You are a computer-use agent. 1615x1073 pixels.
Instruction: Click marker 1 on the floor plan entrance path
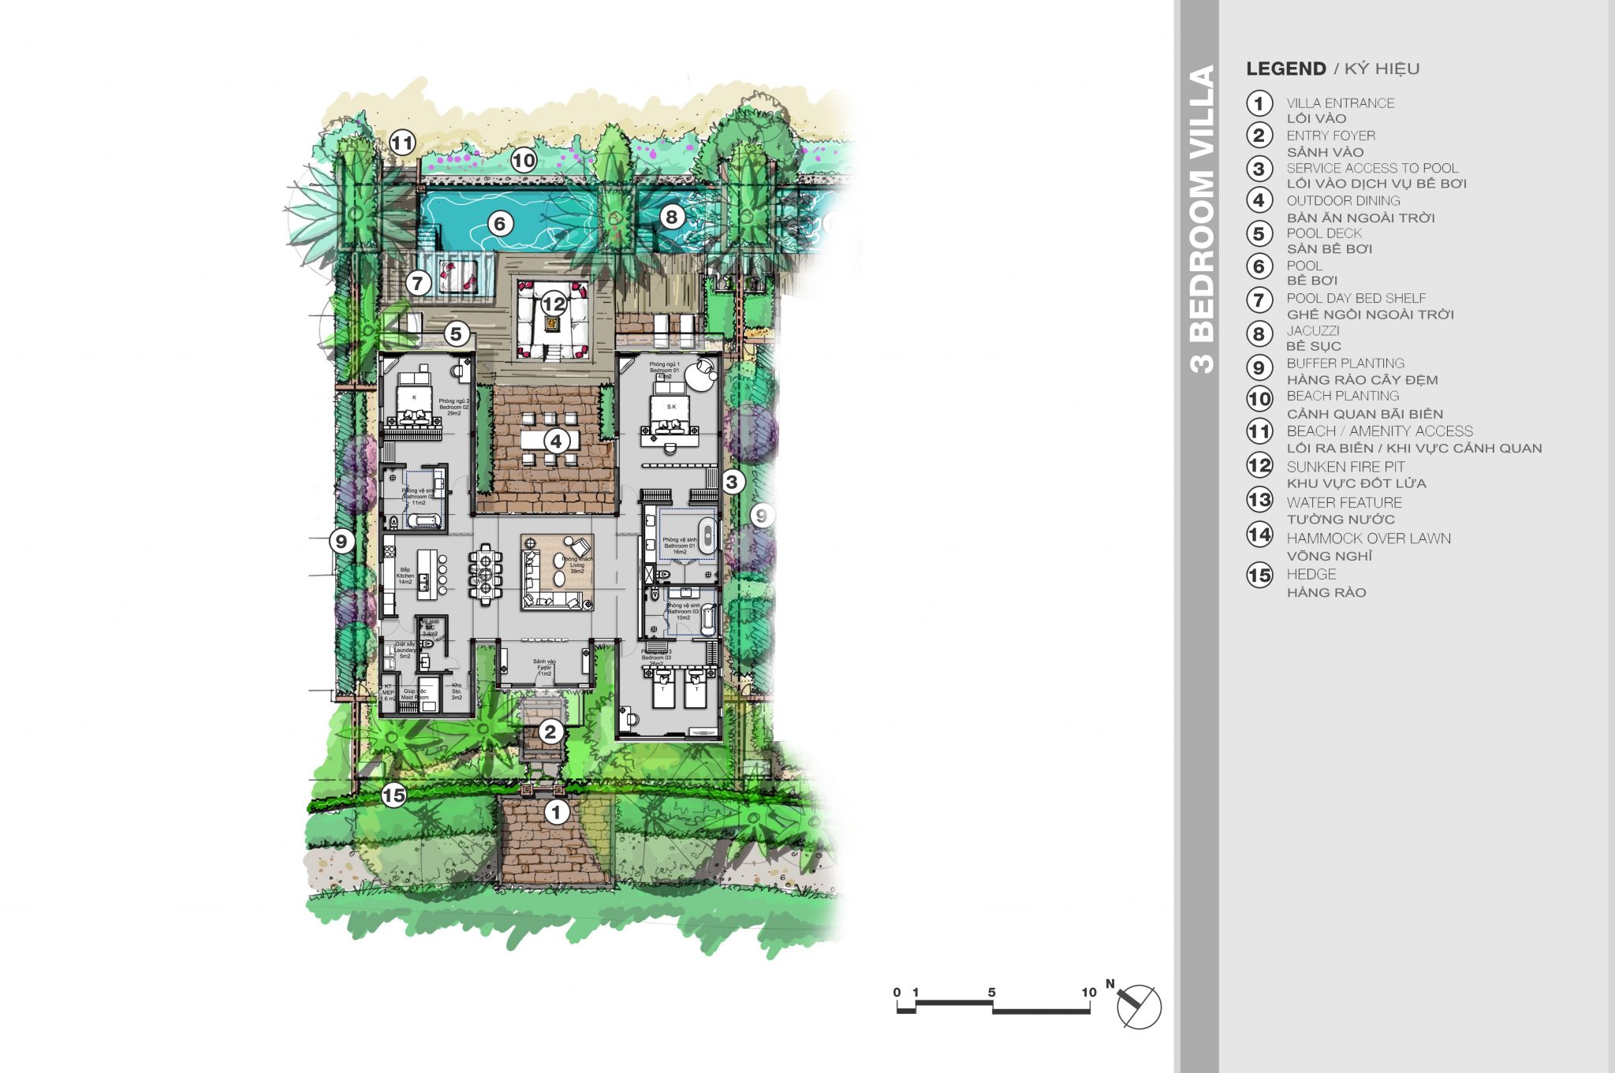tap(557, 812)
